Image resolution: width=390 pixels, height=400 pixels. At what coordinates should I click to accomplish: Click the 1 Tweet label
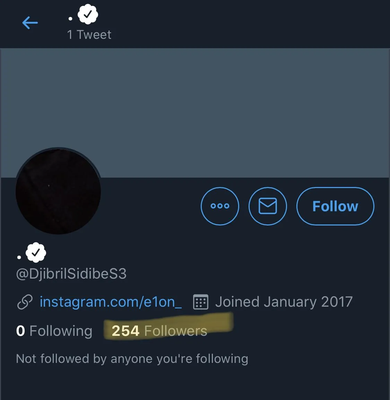click(89, 34)
